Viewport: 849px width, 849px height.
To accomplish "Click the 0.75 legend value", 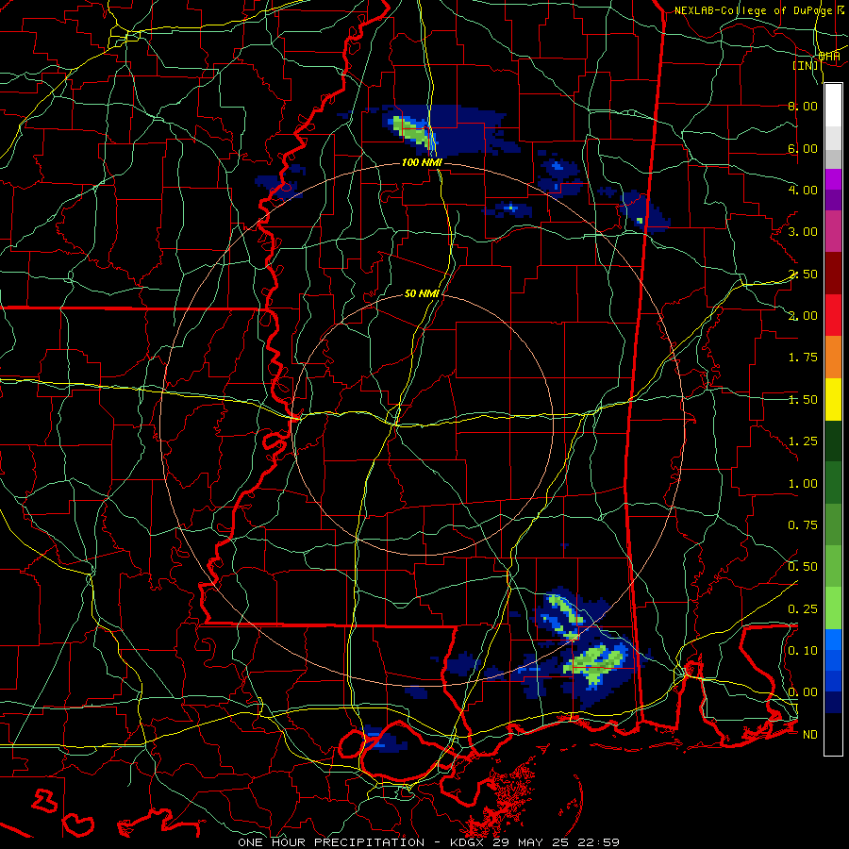I will click(803, 525).
